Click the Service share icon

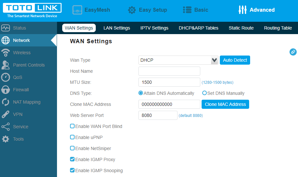[x=6, y=127]
